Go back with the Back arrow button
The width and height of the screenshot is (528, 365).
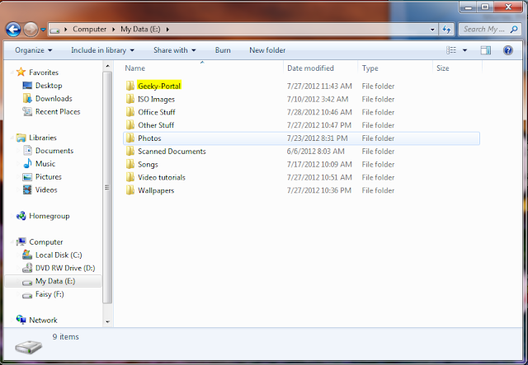[x=13, y=30]
